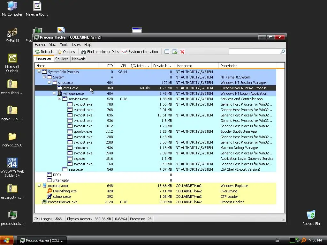The width and height of the screenshot is (327, 245).
Task: Open the Users menu
Action: pyautogui.click(x=76, y=45)
